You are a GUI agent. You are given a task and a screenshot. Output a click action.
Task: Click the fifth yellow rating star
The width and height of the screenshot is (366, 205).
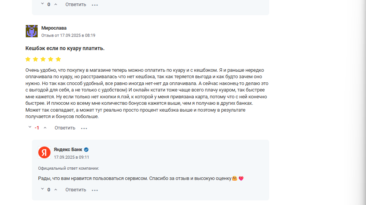coord(58,59)
